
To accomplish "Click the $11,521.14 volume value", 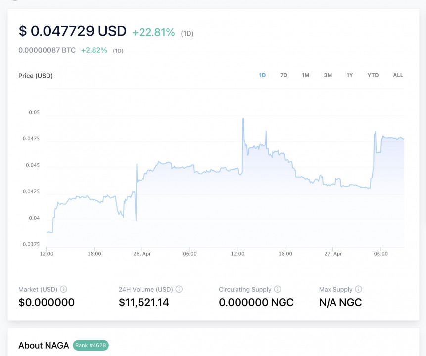I will click(144, 302).
